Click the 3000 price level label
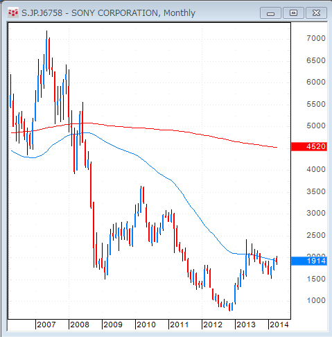Screen dimensions: 332x337 316,213
